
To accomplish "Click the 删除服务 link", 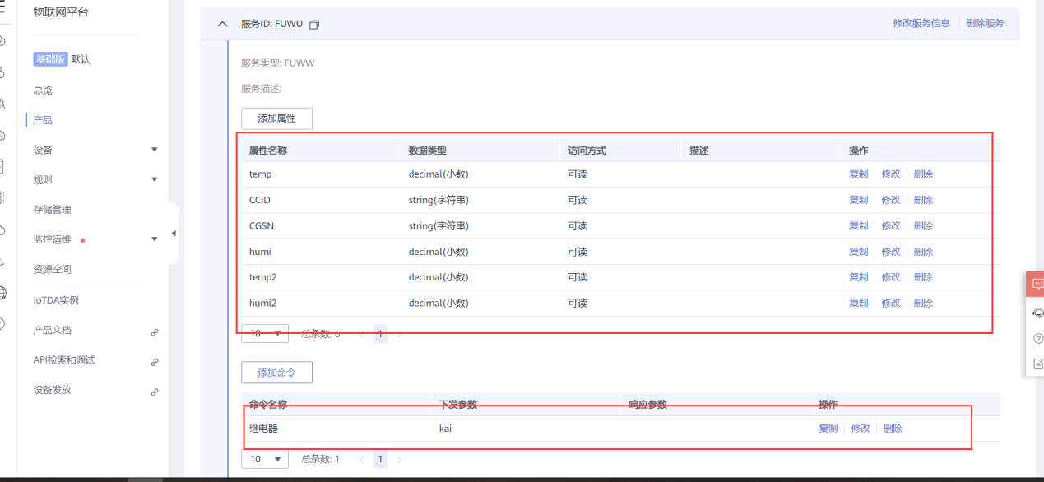I will click(x=985, y=23).
